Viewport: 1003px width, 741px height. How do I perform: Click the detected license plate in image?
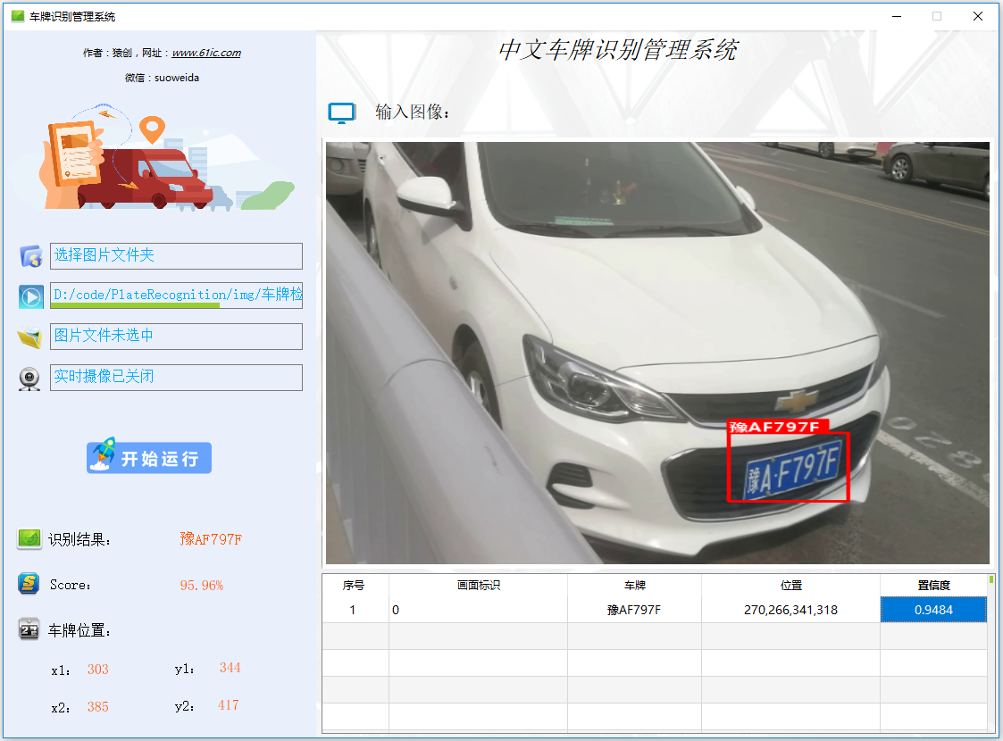coord(790,470)
